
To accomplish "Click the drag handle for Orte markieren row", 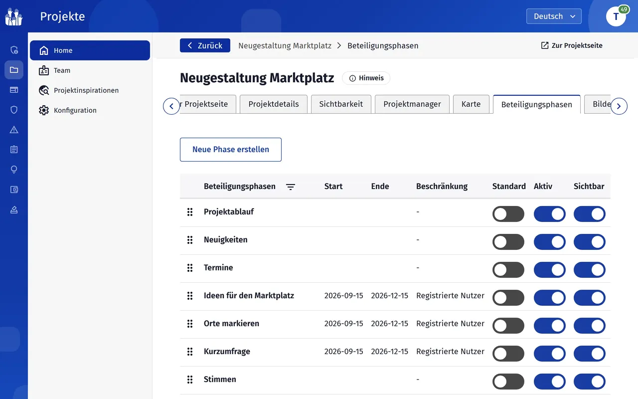I will point(190,324).
